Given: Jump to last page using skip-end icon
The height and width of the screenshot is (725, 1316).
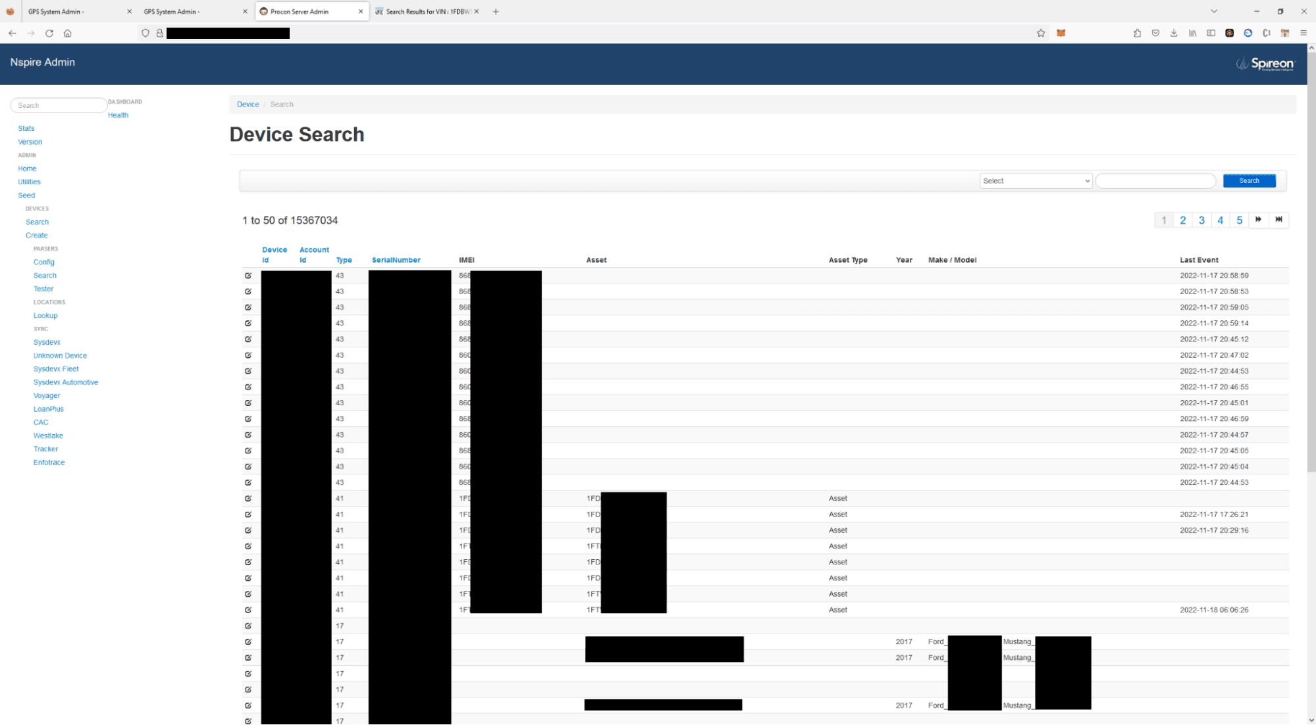Looking at the screenshot, I should pyautogui.click(x=1278, y=220).
